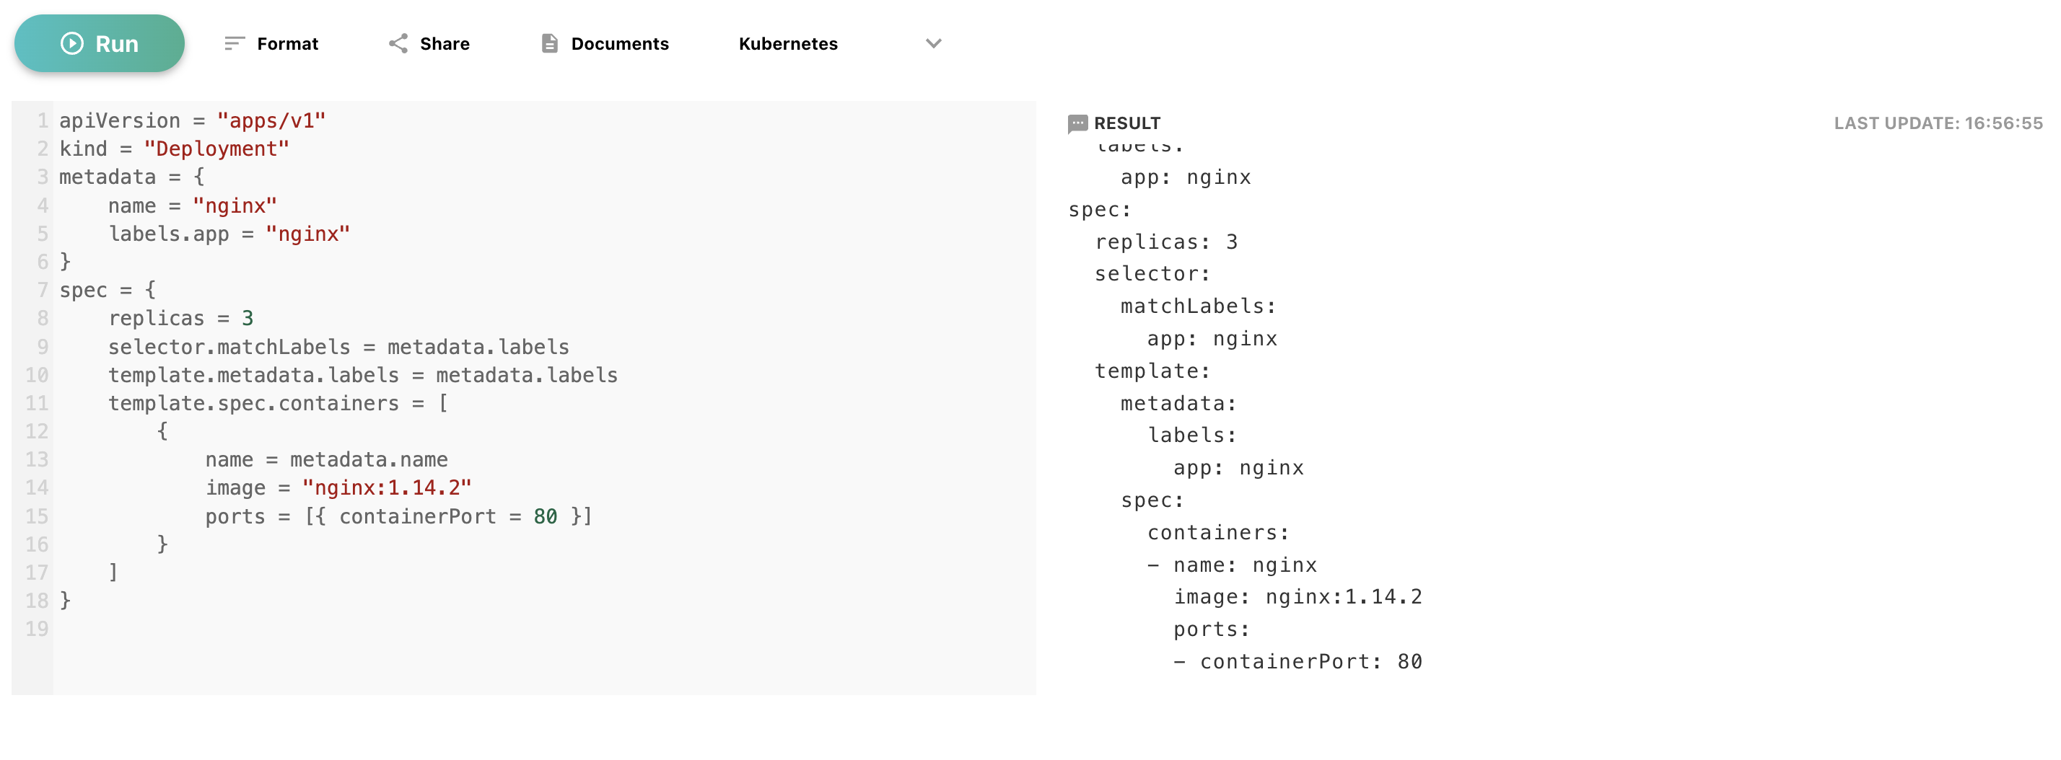This screenshot has width=2061, height=760.
Task: Click the "nginx:1.14.2" image string
Action: 387,487
